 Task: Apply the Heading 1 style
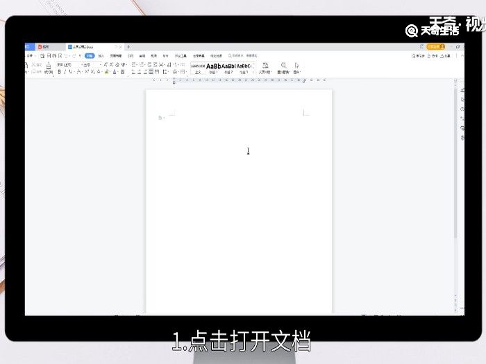pos(213,69)
